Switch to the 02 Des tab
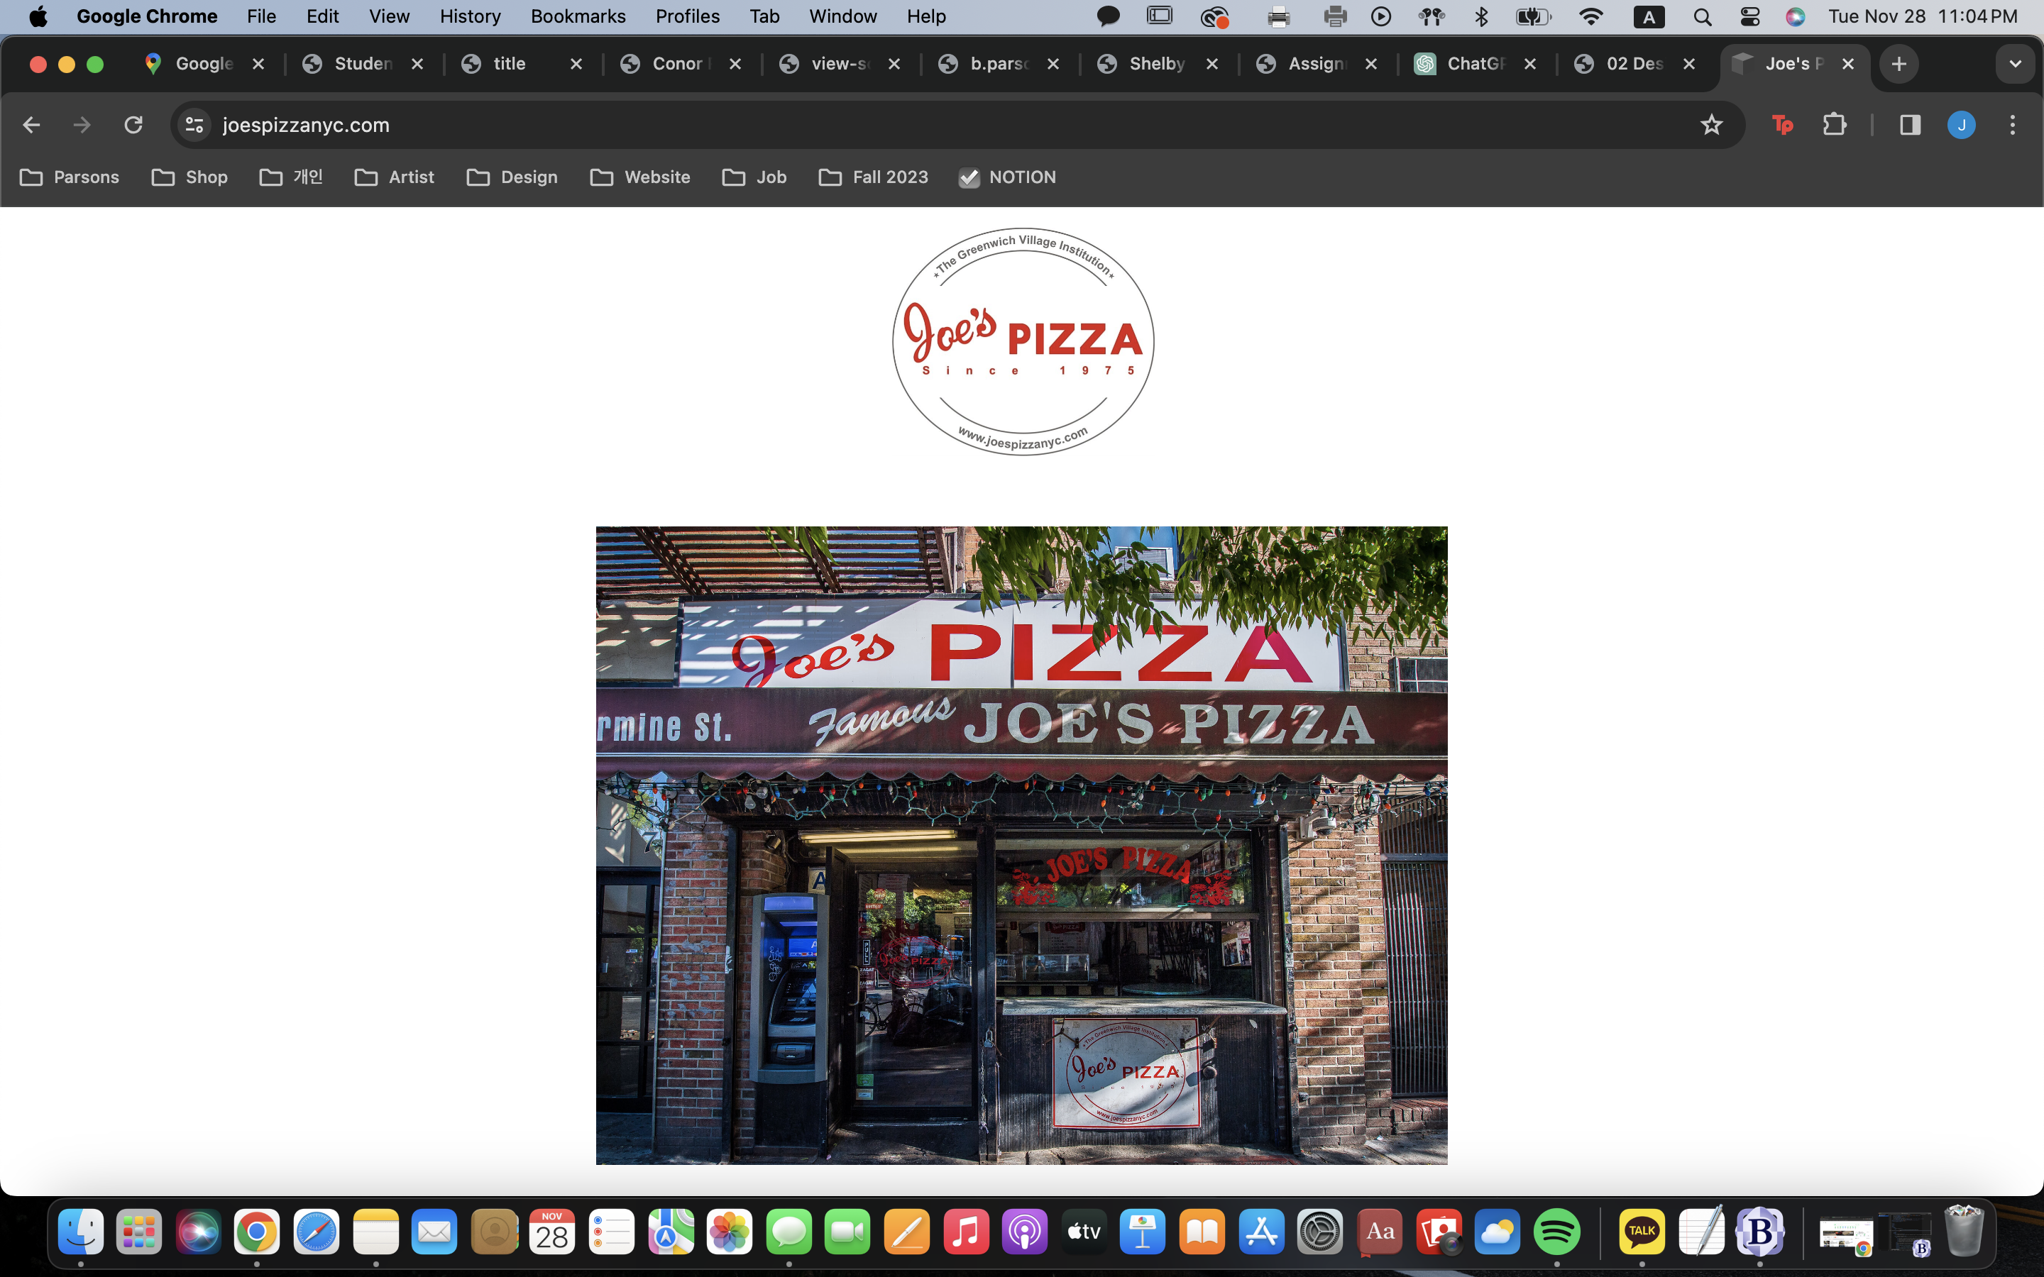This screenshot has width=2044, height=1277. click(x=1634, y=64)
